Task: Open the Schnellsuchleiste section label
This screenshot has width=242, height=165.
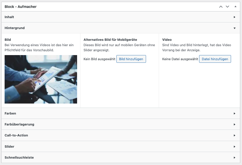Action: pyautogui.click(x=19, y=158)
